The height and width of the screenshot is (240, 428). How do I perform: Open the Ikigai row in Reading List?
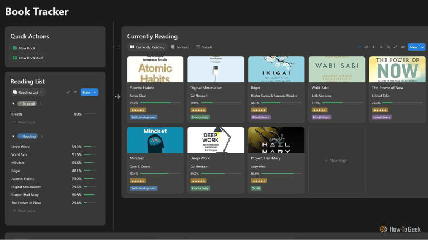(54, 171)
